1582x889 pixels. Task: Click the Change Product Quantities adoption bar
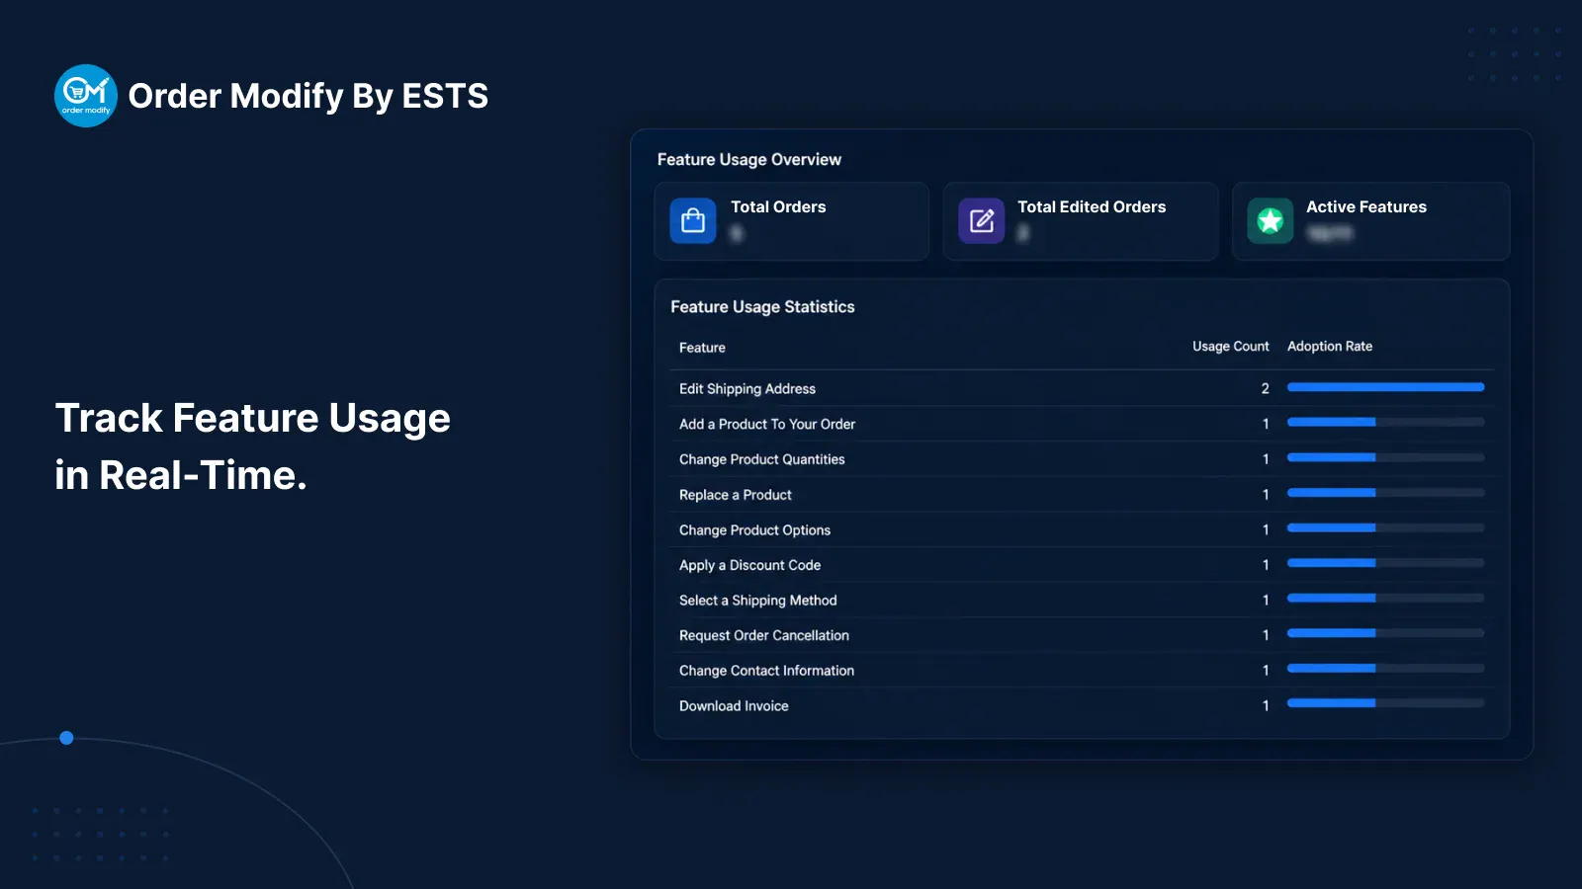click(1385, 457)
